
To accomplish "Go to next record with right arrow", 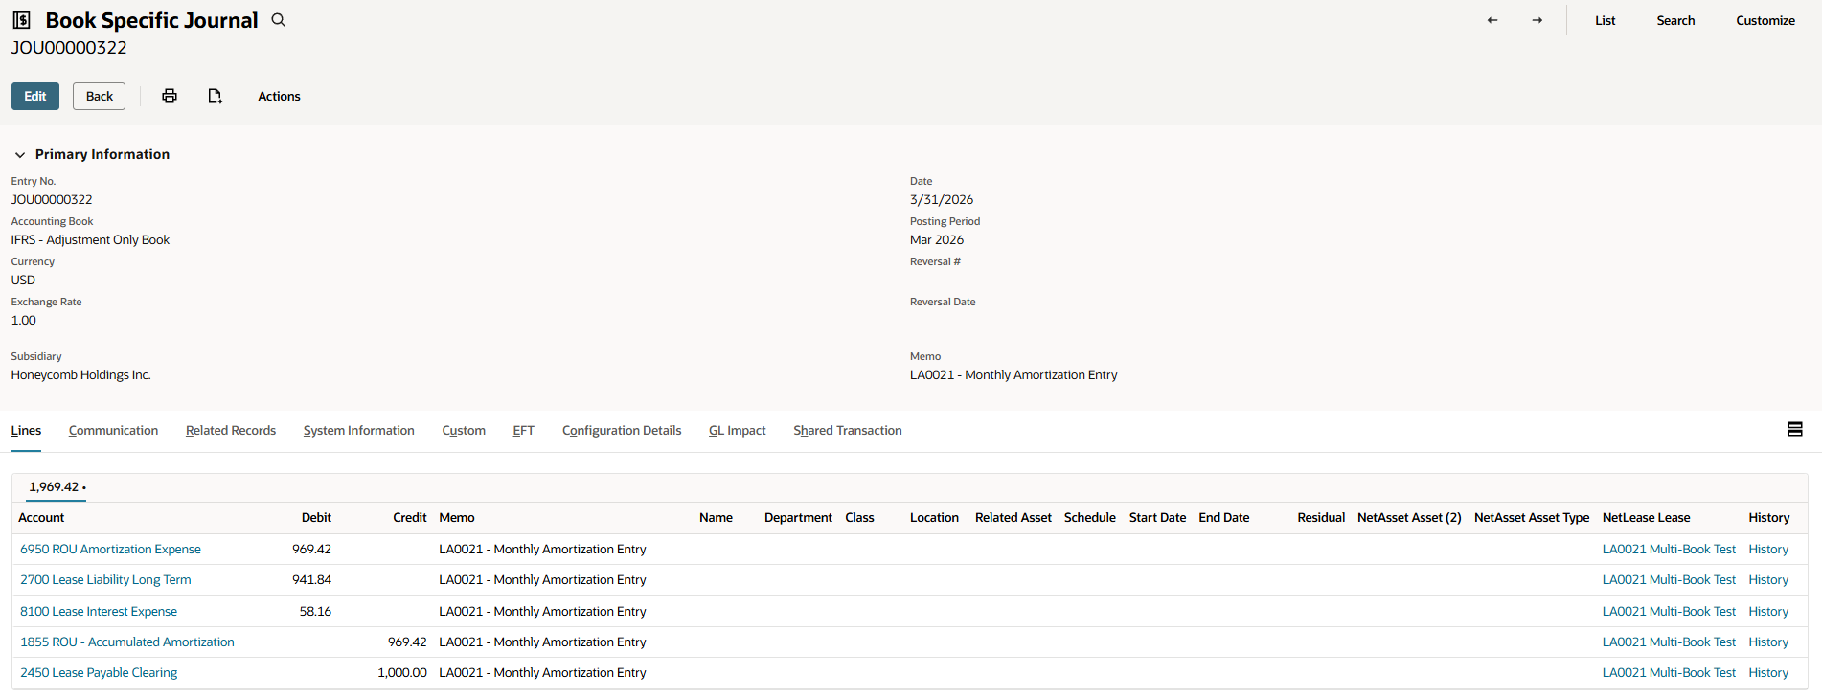I will click(x=1537, y=20).
